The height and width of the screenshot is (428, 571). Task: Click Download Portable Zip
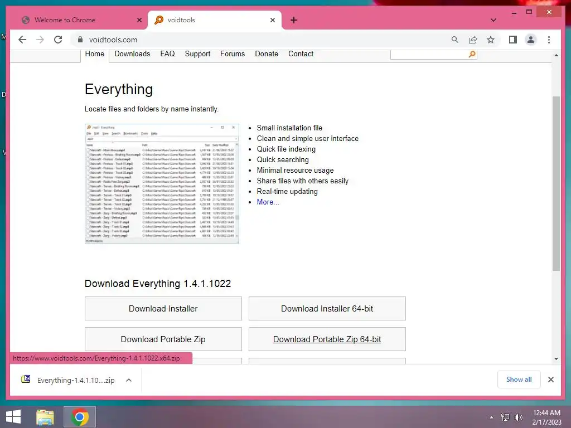click(163, 339)
